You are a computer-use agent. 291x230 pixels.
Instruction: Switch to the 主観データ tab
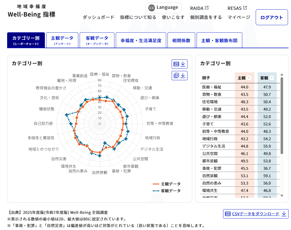(62, 40)
